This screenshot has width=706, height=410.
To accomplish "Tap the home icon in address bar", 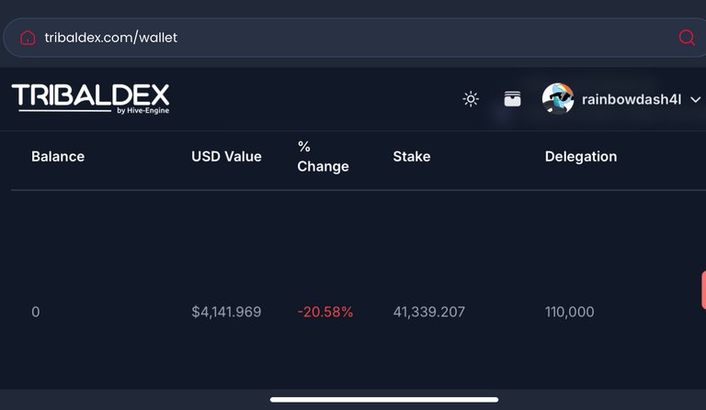I will [x=28, y=38].
